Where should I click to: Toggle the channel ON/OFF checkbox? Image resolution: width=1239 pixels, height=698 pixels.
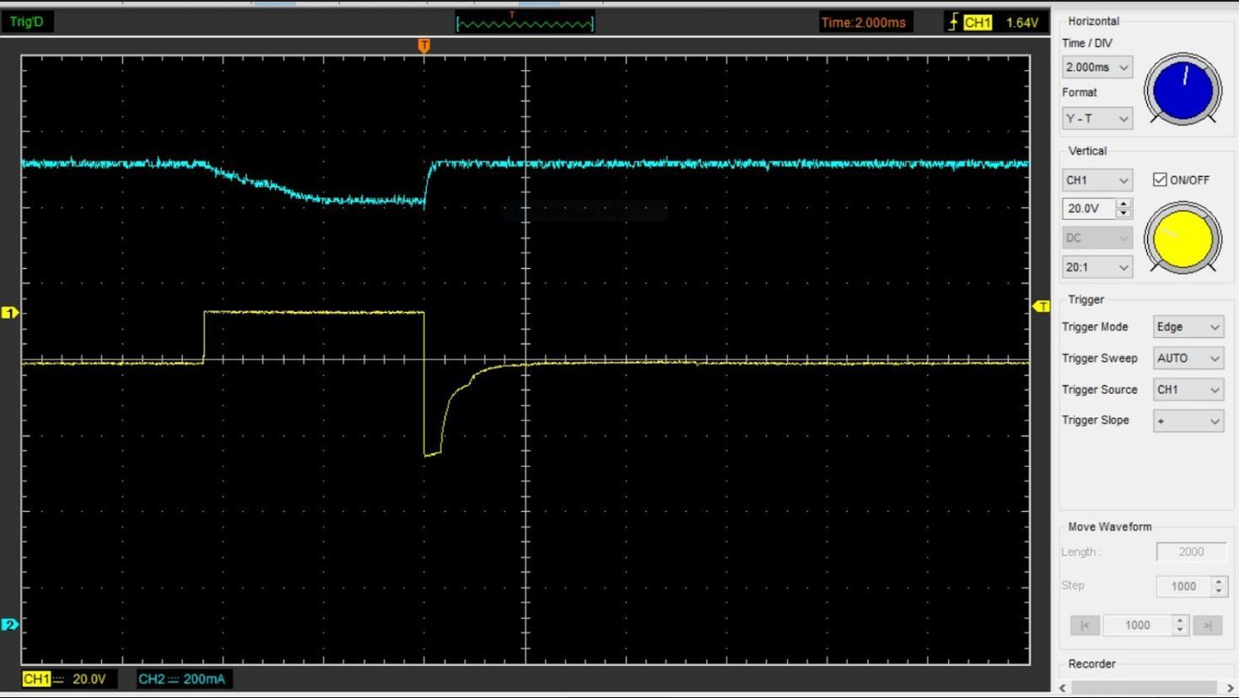(1161, 180)
